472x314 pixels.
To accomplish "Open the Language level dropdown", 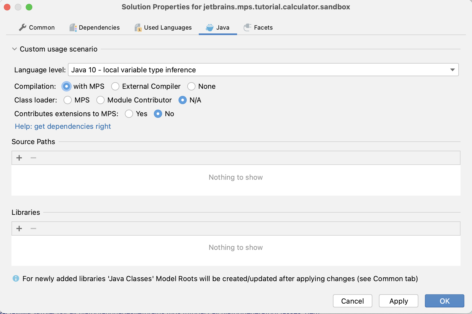I will [x=452, y=70].
